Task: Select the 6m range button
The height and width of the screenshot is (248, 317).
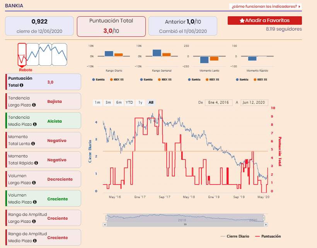Action: coord(119,103)
